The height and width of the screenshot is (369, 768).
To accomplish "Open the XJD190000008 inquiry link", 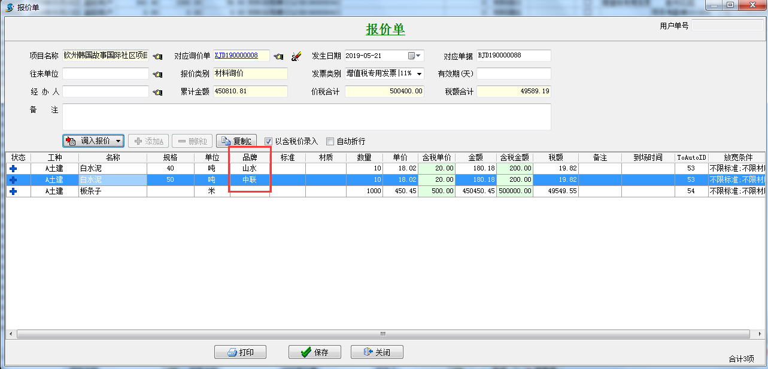I will 236,56.
